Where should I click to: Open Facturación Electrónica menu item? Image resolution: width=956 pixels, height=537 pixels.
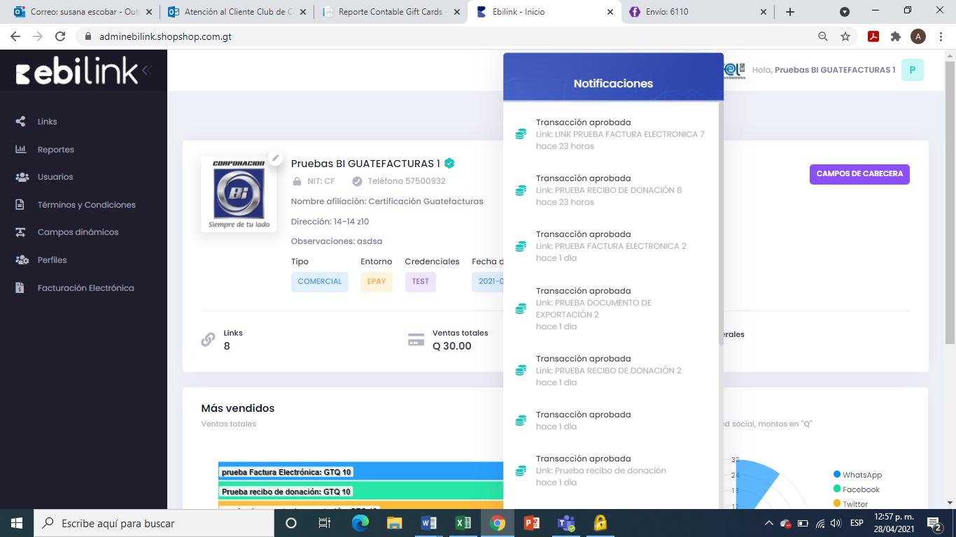pos(86,288)
